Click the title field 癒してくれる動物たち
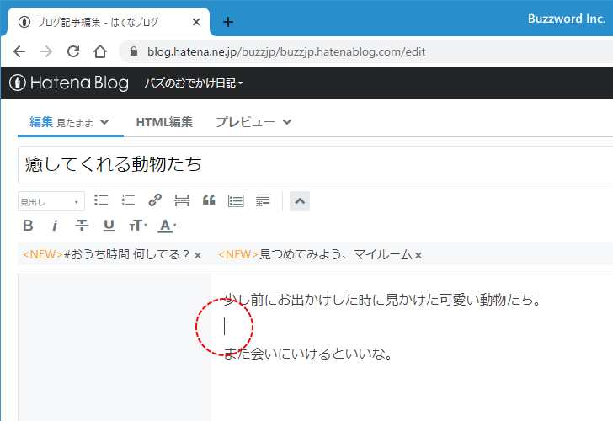 point(315,164)
